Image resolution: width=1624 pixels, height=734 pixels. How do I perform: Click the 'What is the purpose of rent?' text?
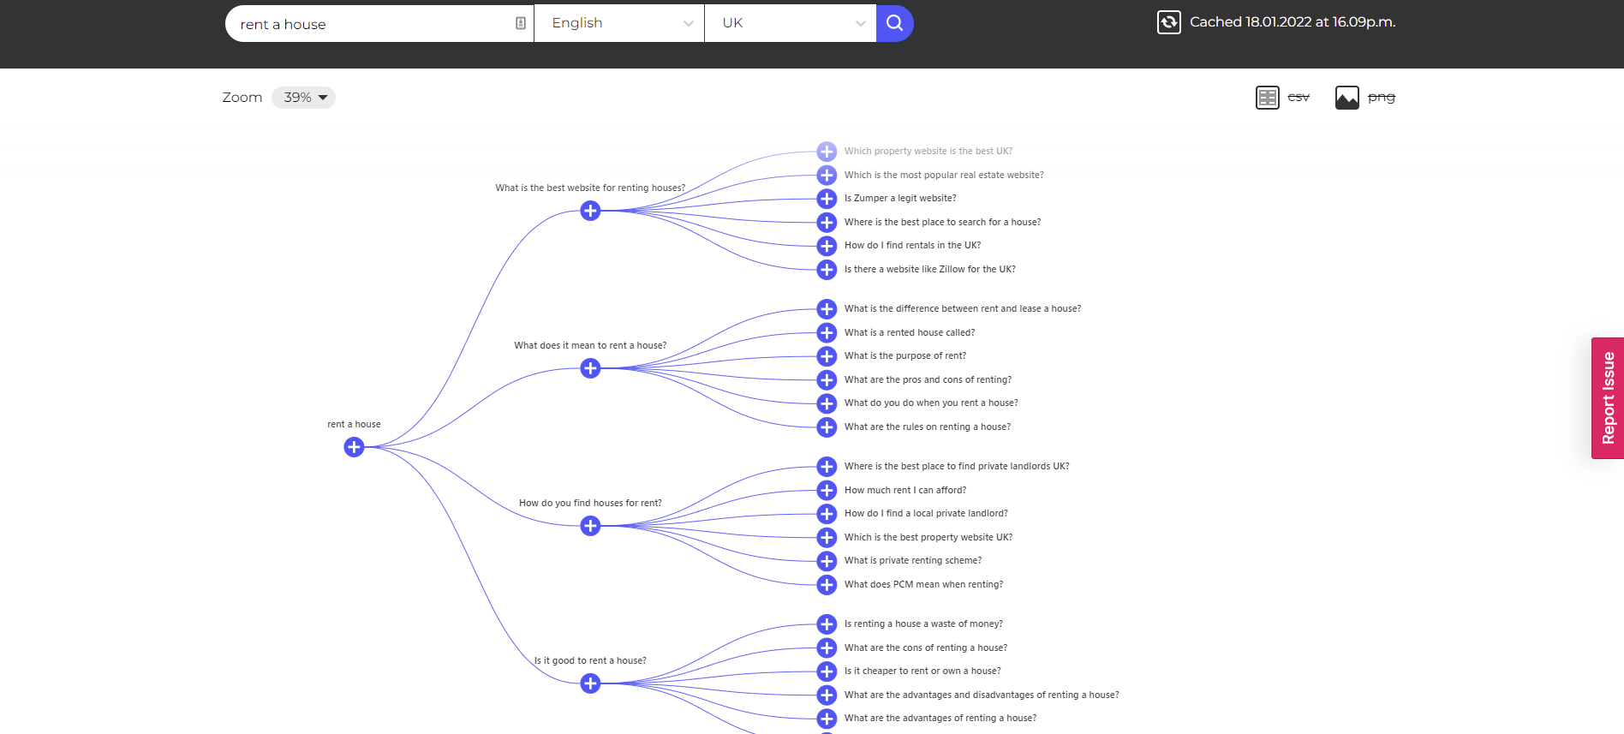pyautogui.click(x=905, y=356)
